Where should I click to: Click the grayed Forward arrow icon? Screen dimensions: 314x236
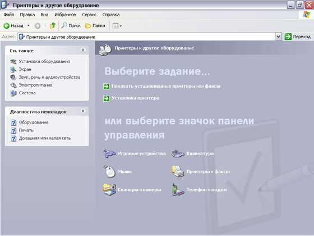coord(38,26)
